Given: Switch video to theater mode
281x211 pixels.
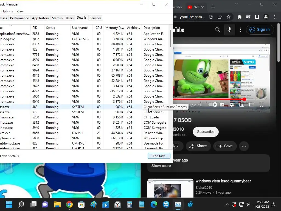Looking at the screenshot, I should [x=252, y=105].
